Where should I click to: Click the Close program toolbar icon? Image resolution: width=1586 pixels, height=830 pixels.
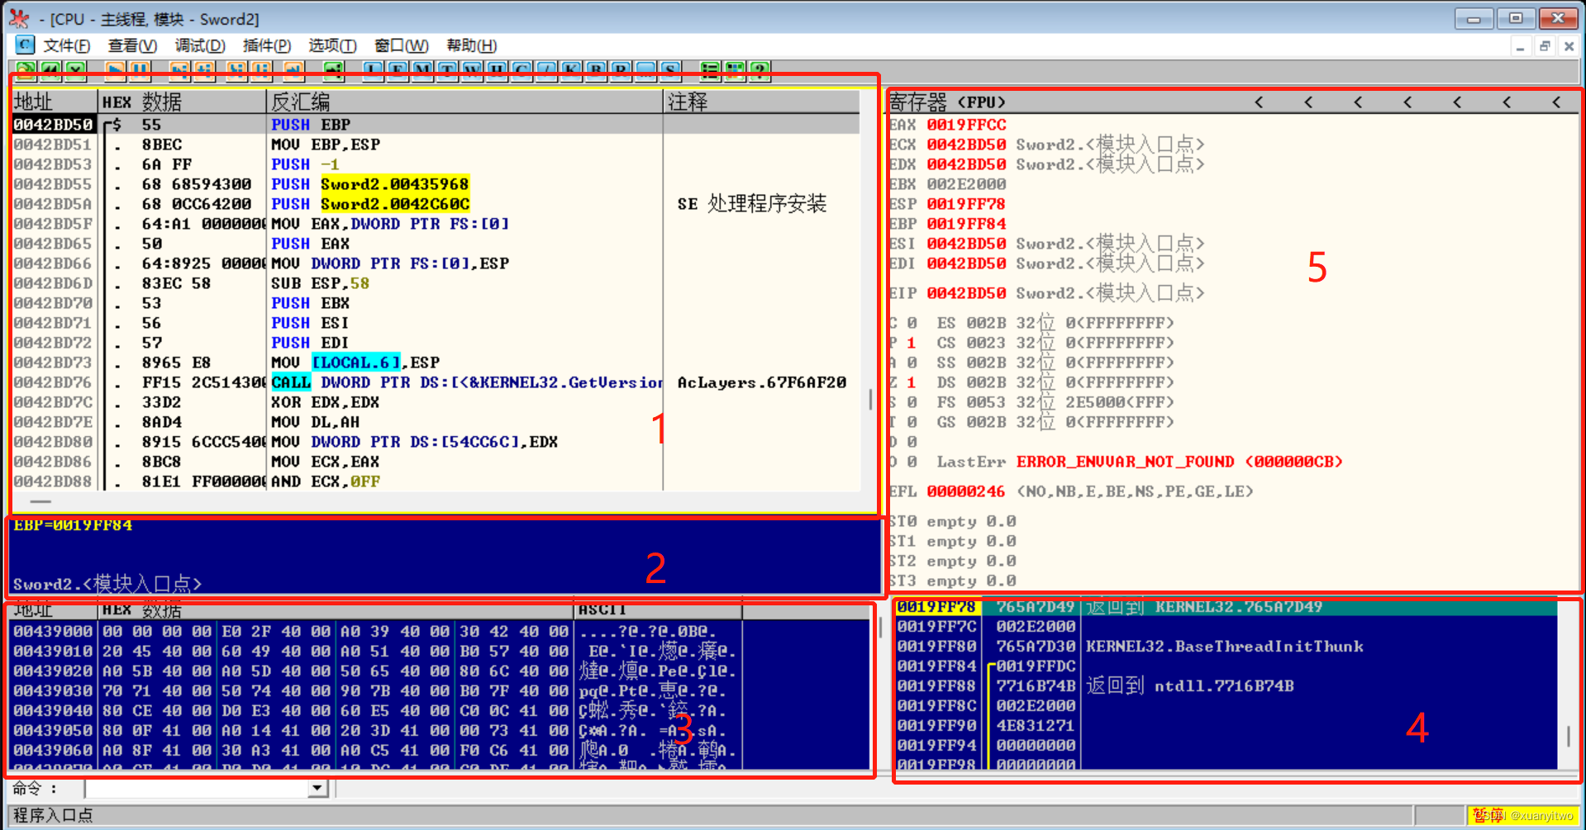tap(76, 71)
